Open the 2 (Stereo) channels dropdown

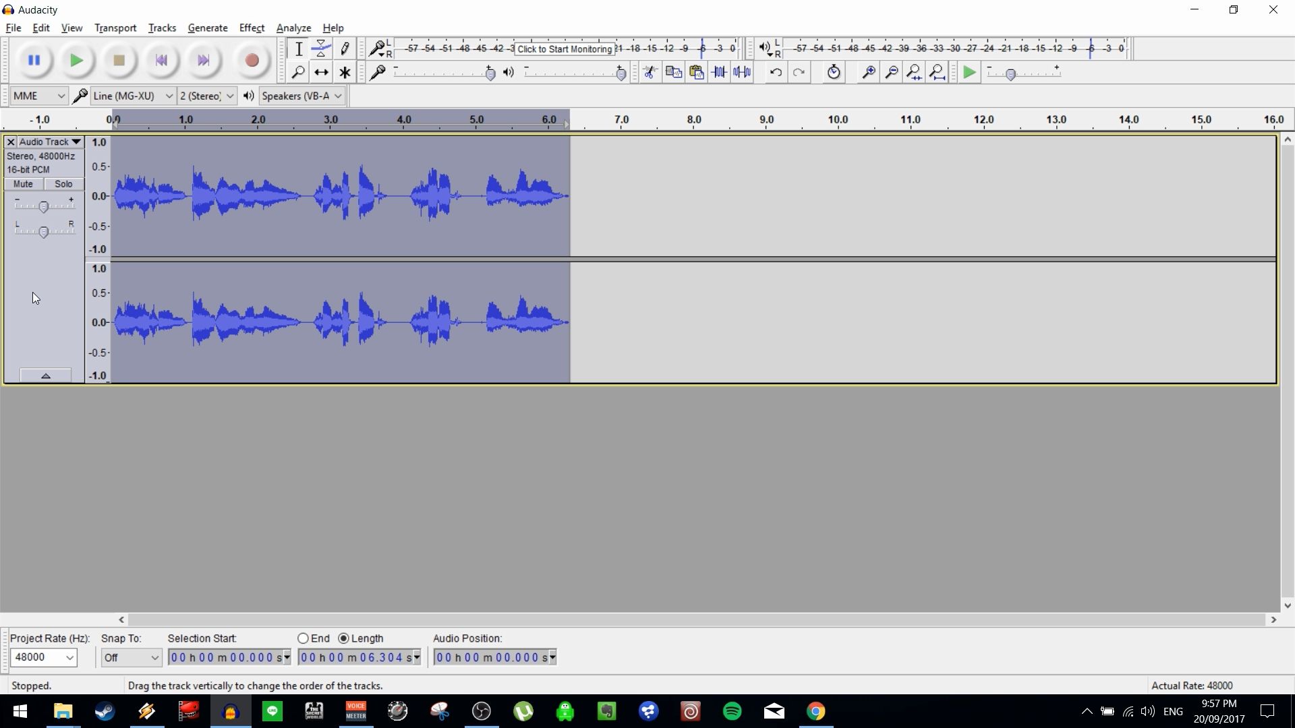click(x=206, y=96)
